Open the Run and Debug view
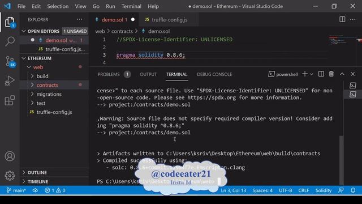362x204 pixels. [x=10, y=80]
